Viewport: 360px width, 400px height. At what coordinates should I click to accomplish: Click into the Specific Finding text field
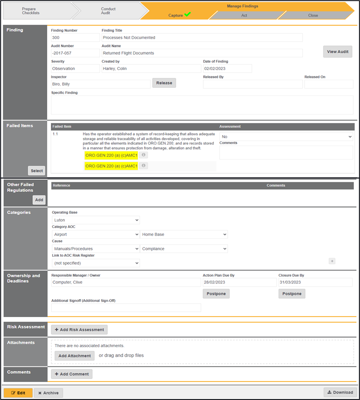point(202,105)
